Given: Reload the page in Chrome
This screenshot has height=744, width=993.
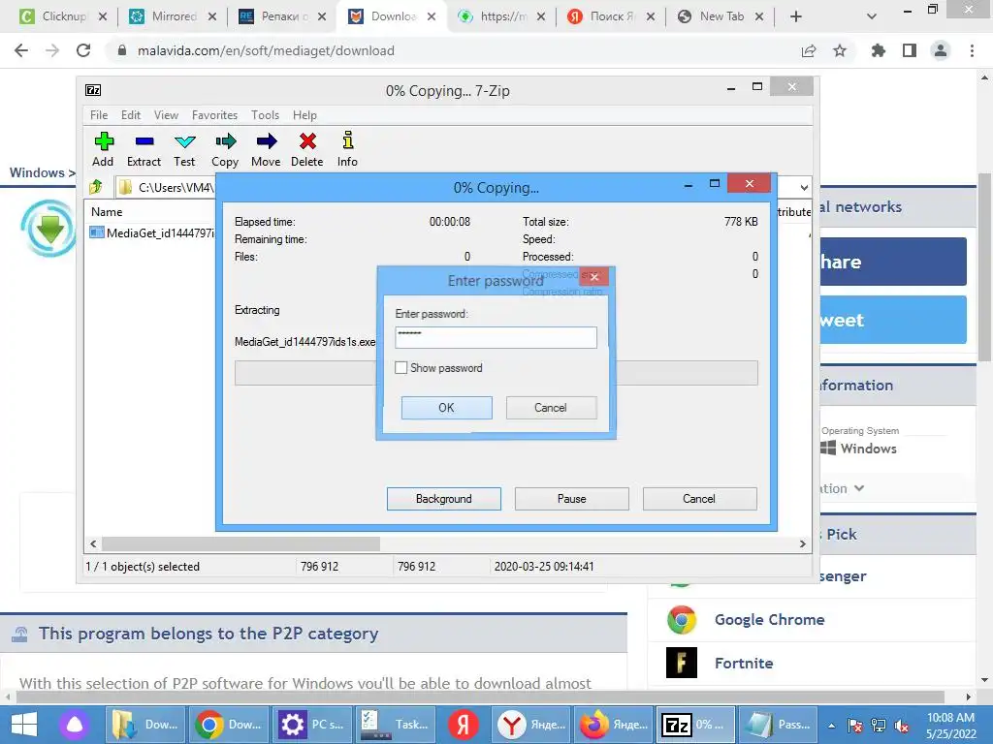Looking at the screenshot, I should [83, 50].
